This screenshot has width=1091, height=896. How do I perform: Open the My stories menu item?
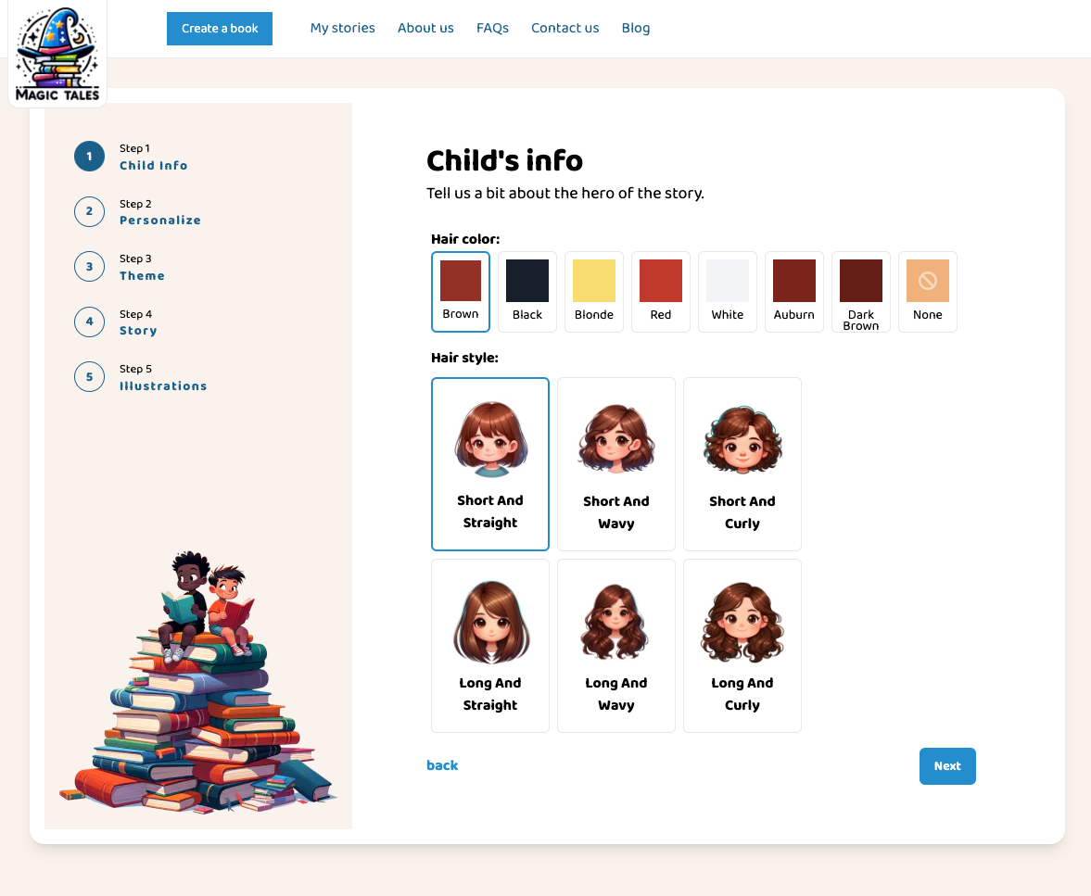(342, 28)
